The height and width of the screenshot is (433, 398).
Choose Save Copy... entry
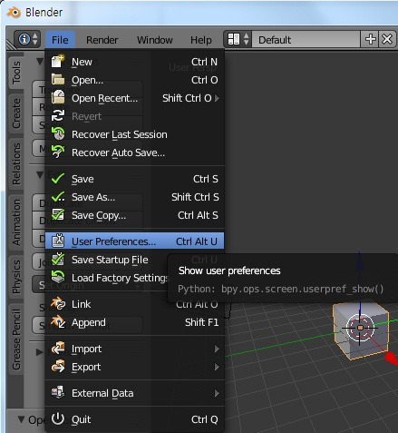click(135, 215)
